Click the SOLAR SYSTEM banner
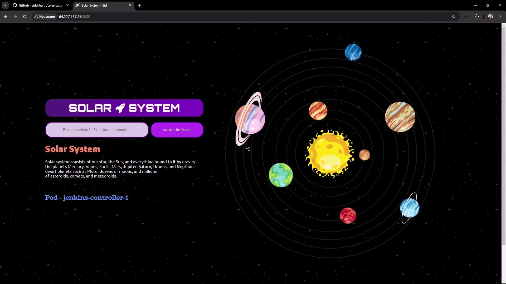506x284 pixels. [124, 108]
